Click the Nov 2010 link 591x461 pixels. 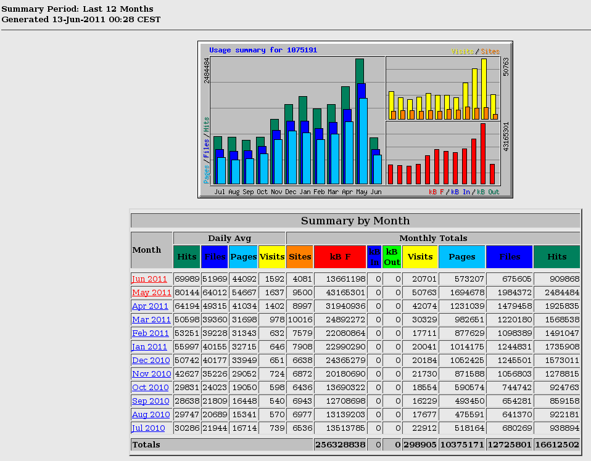[151, 374]
